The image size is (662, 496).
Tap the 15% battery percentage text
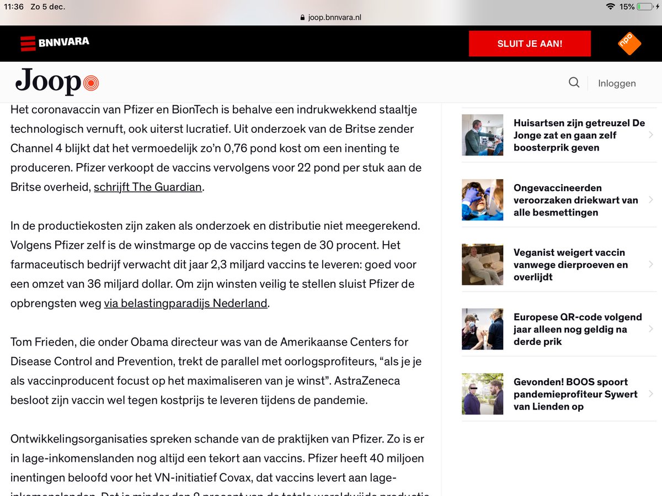point(627,7)
